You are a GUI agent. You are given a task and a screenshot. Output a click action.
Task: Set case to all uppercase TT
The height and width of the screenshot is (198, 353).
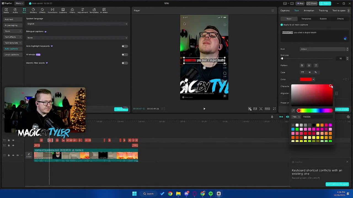click(303, 72)
